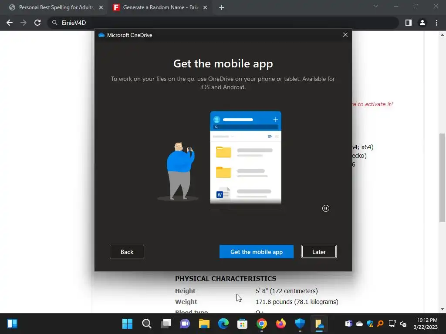Click the browser forward arrow
The height and width of the screenshot is (334, 446).
pyautogui.click(x=24, y=23)
